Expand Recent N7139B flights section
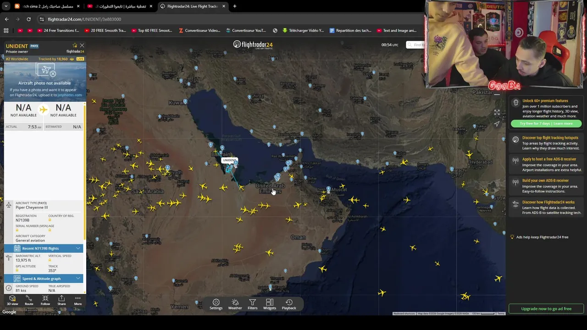Viewport: 587px width, 330px height. pos(44,248)
